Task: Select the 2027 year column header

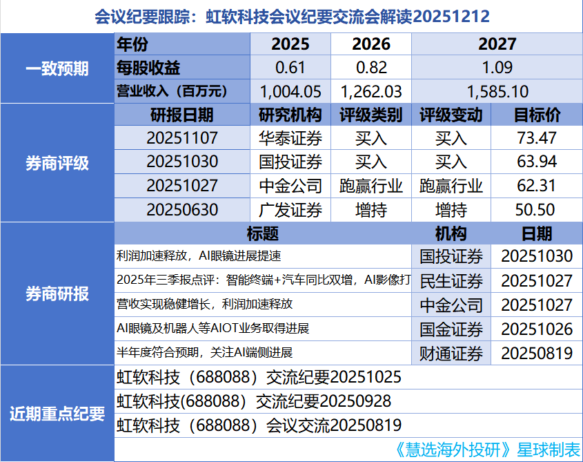Action: [497, 44]
